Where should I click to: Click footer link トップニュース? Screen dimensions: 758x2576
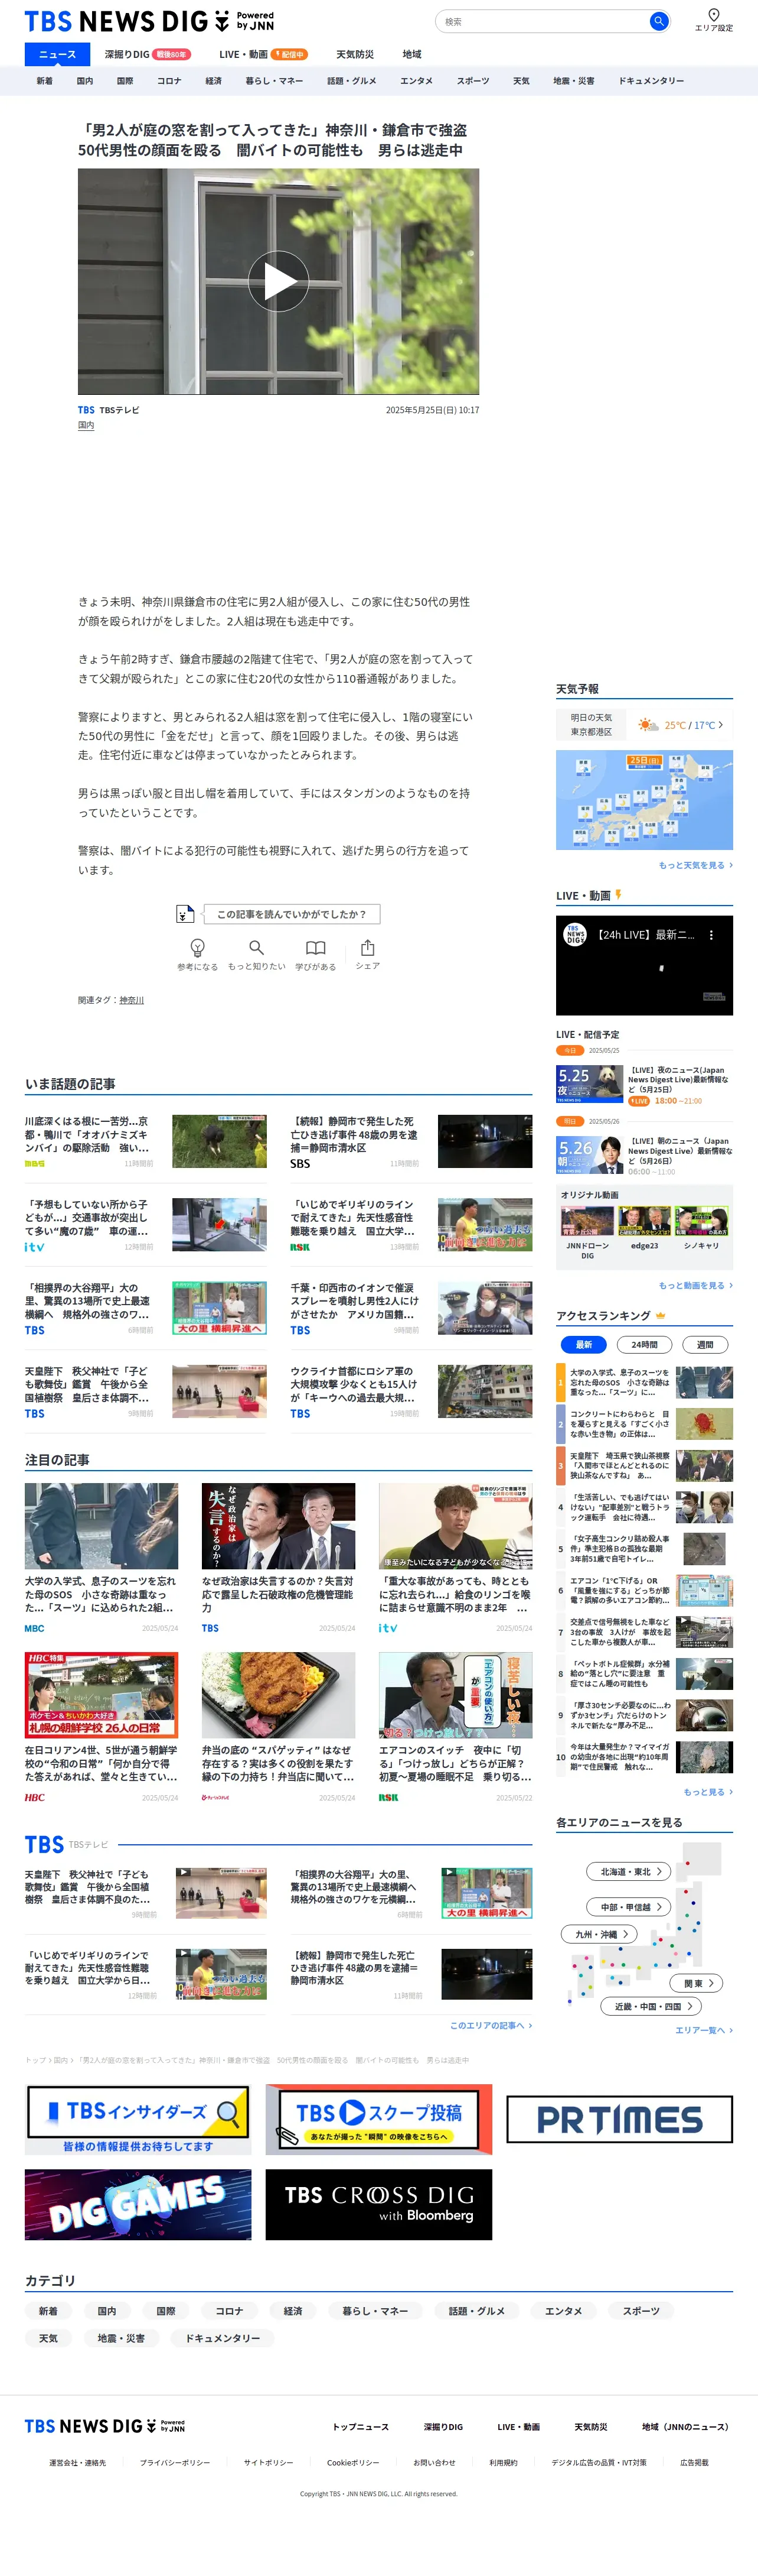coord(361,2426)
